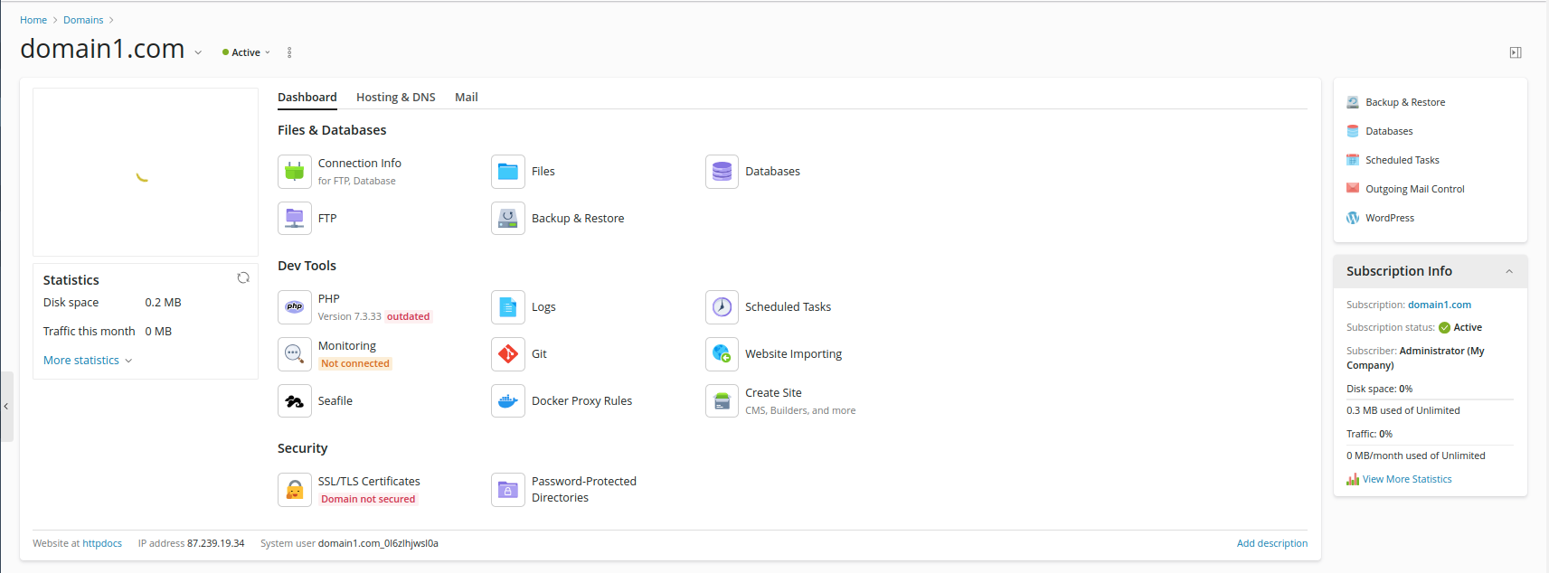Click the Add description link

[1271, 543]
